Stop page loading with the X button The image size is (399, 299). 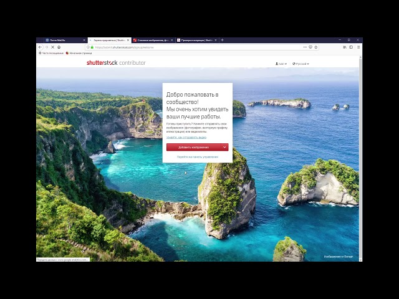click(52, 47)
